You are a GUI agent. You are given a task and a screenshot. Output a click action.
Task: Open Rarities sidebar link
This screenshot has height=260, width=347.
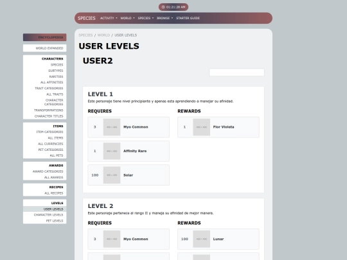(56, 76)
